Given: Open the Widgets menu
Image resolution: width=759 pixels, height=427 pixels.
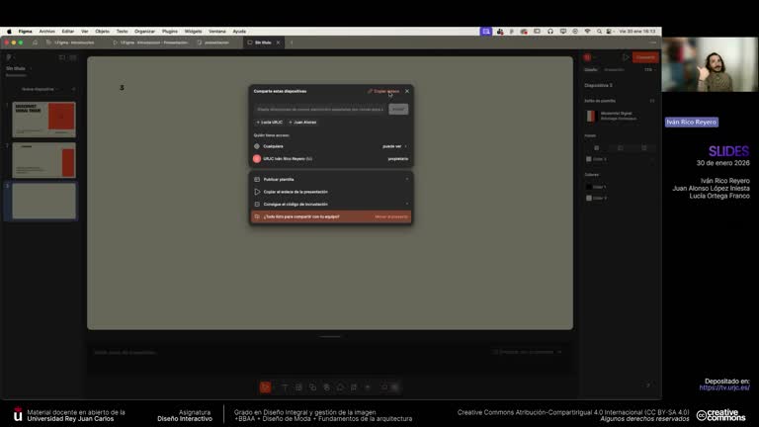Looking at the screenshot, I should click(x=193, y=31).
